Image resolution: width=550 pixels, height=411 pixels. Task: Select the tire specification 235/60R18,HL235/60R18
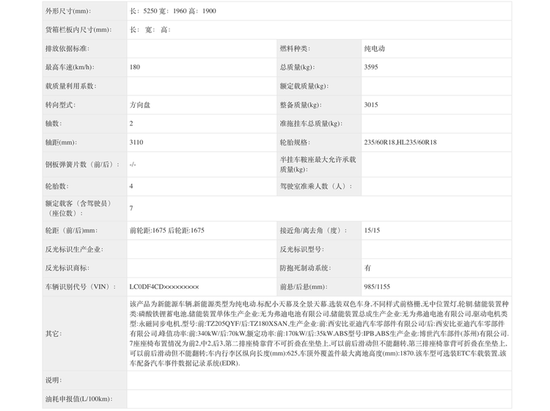click(x=400, y=142)
